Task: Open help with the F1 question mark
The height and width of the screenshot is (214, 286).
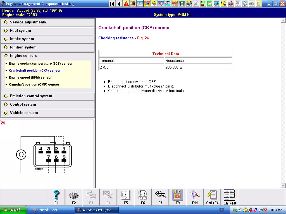Action: point(56,197)
